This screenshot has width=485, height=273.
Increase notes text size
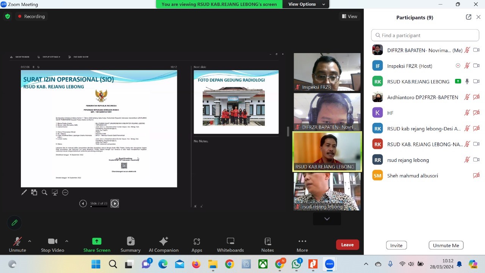[x=195, y=206]
